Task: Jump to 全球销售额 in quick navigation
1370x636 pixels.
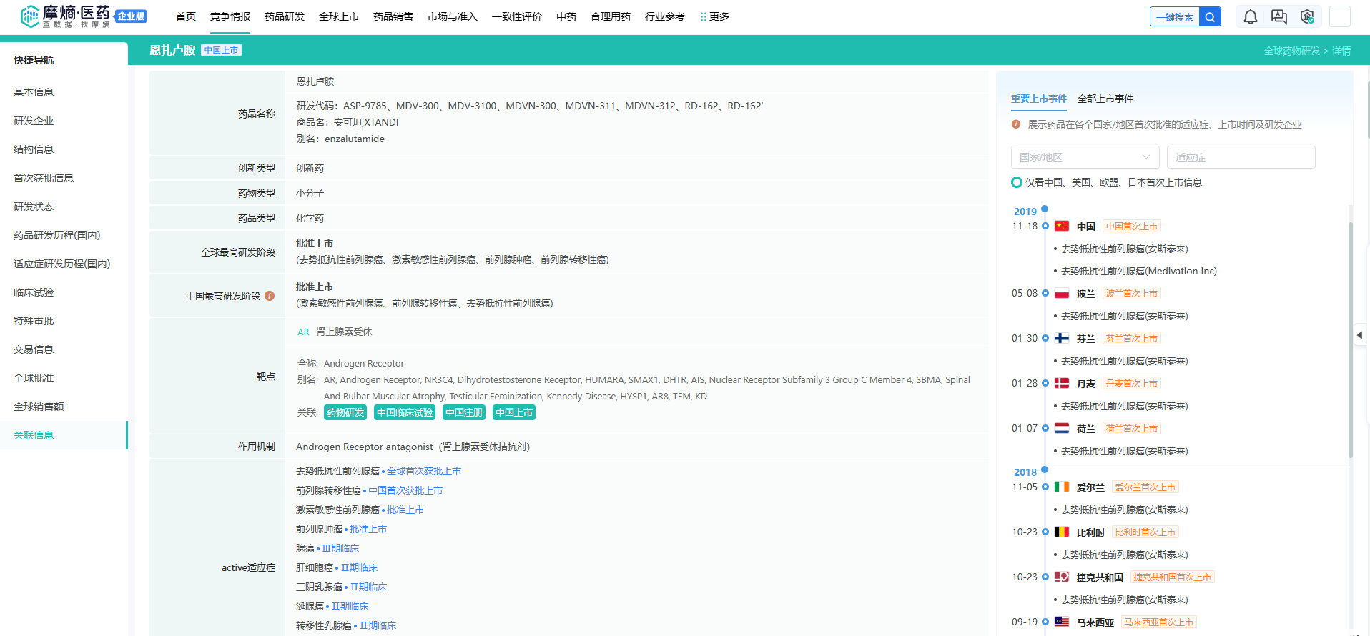Action: point(39,407)
